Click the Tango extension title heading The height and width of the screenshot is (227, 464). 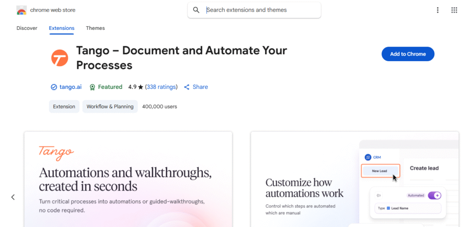point(181,58)
